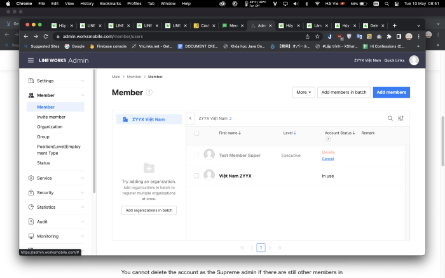445x278 pixels.
Task: Select ZYYX Việt Nam organization tree item
Action: tap(149, 119)
